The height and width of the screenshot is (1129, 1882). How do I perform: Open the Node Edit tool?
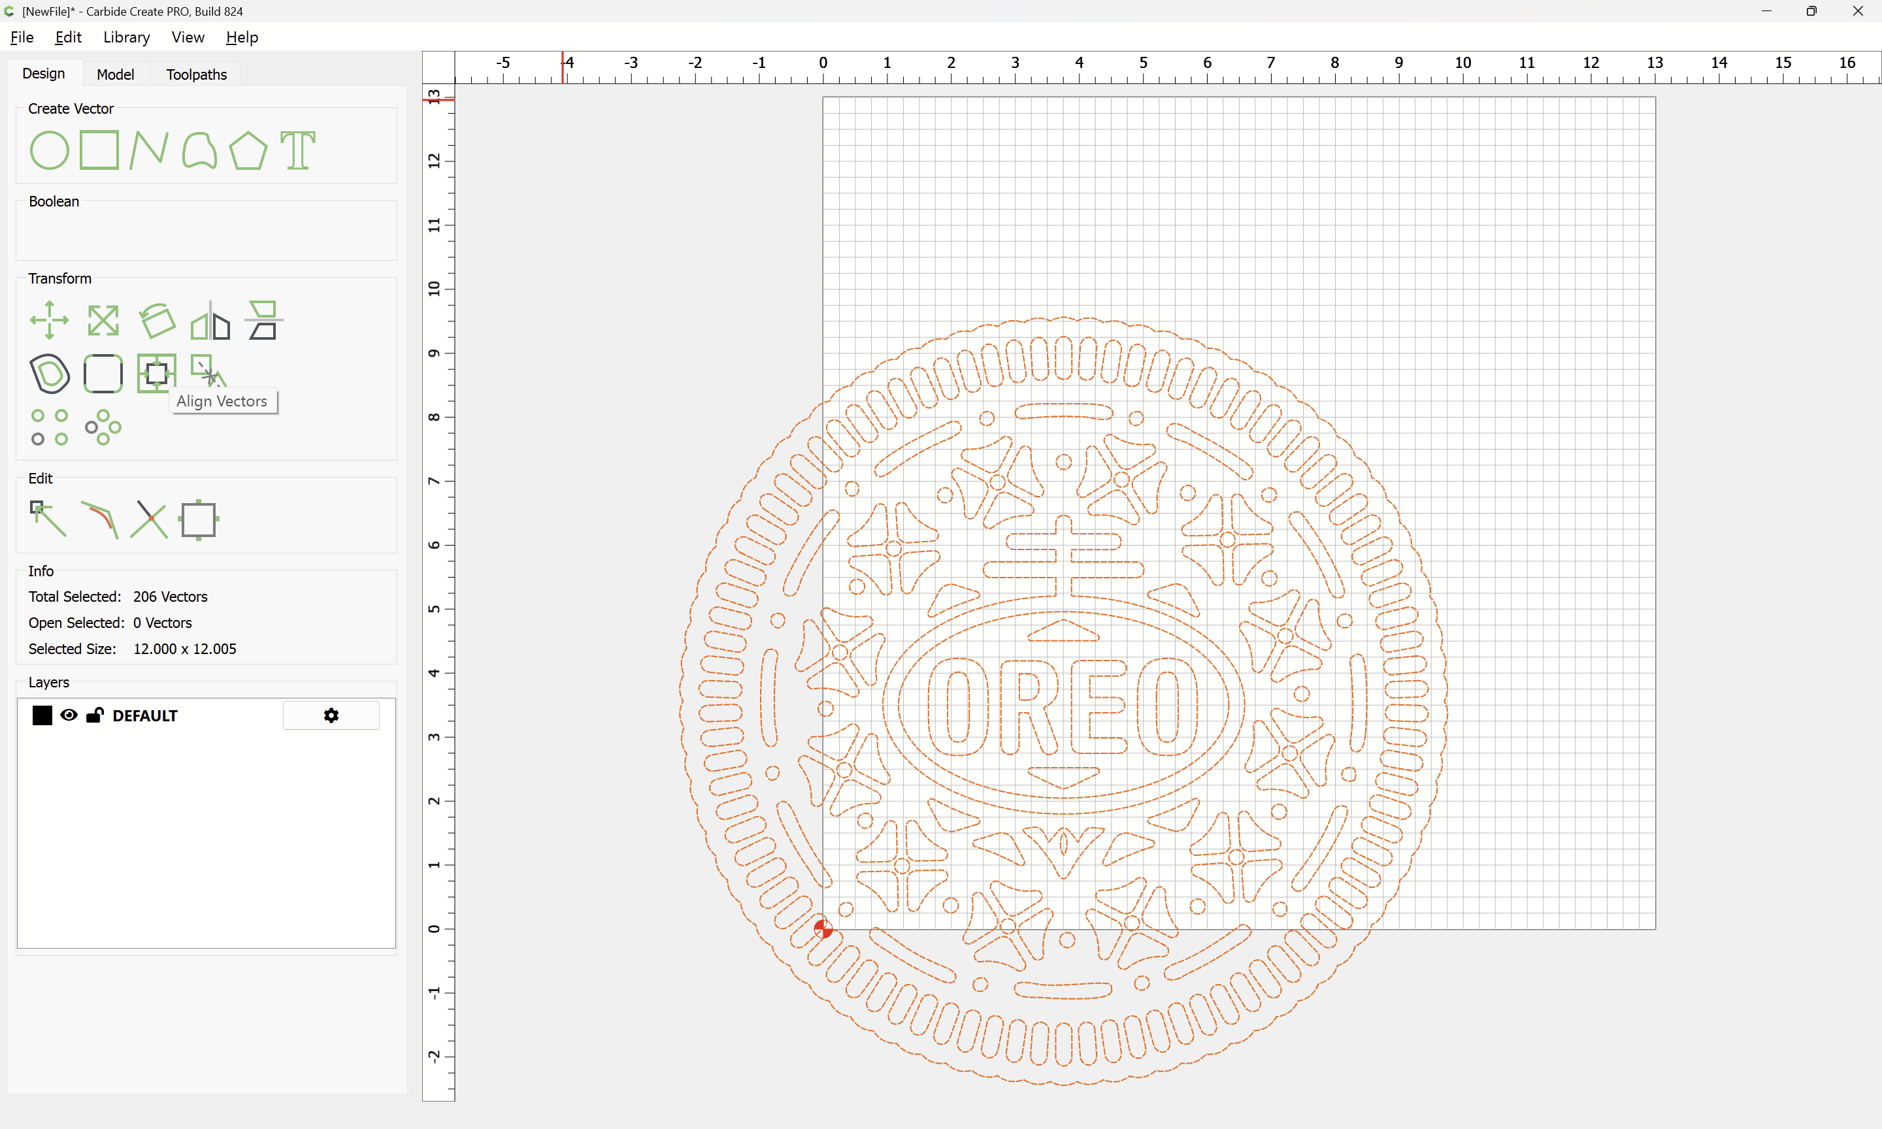48,519
